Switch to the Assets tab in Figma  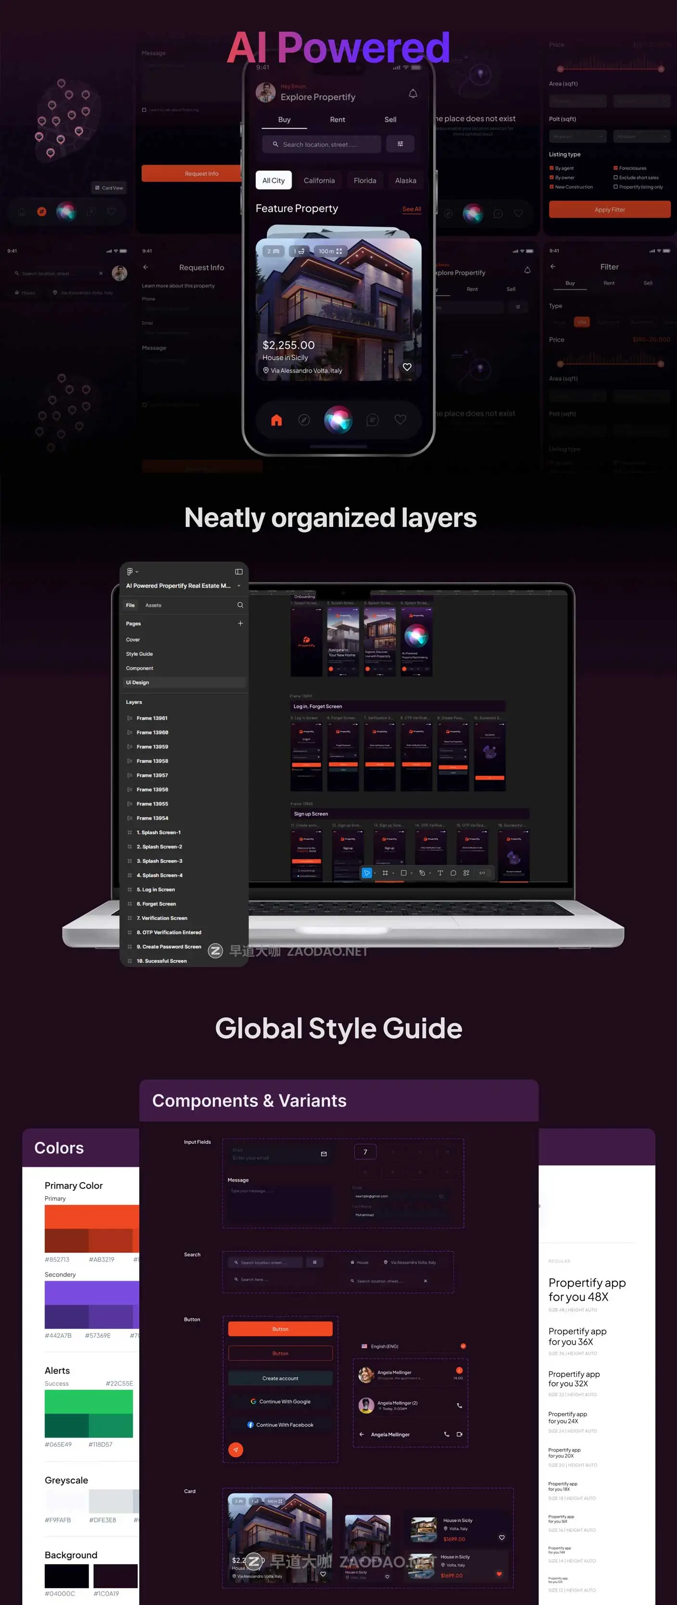pos(153,605)
